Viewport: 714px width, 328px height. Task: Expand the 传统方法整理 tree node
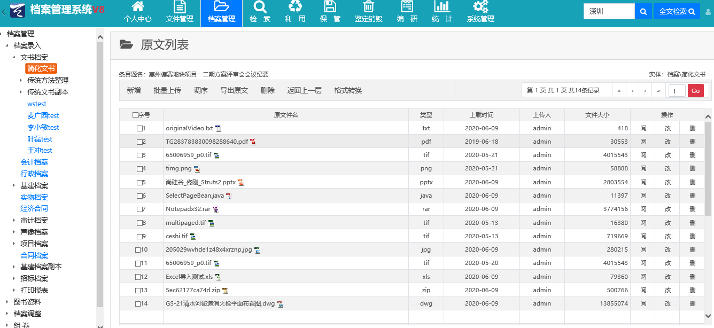[x=21, y=81]
